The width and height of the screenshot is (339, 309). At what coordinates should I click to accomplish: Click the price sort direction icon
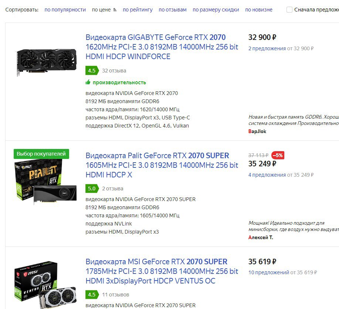(x=115, y=10)
